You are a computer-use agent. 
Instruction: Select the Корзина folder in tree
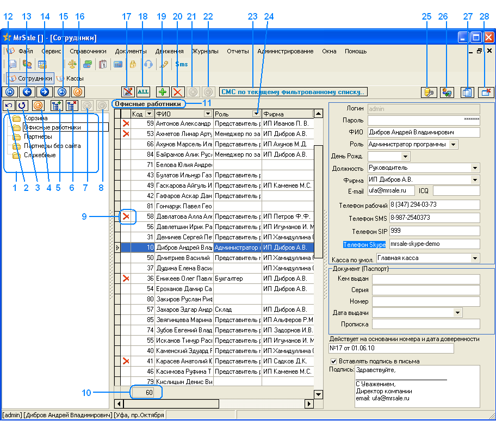click(36, 118)
